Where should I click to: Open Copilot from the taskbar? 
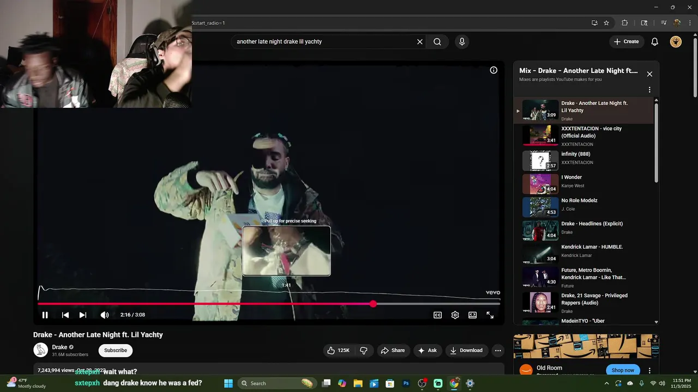point(342,383)
